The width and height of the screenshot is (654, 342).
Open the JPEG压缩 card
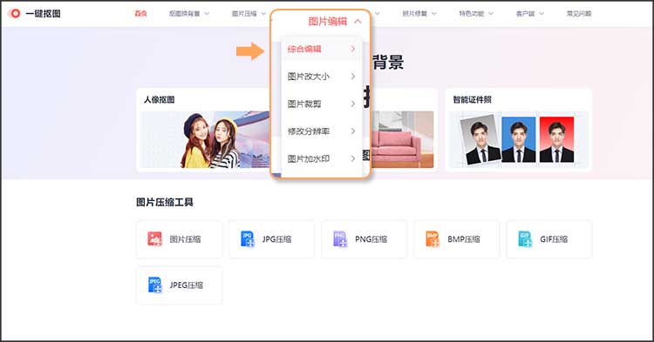[x=180, y=285]
